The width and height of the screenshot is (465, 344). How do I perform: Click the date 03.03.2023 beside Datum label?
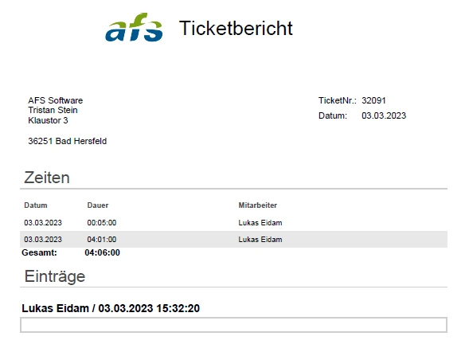coord(384,115)
